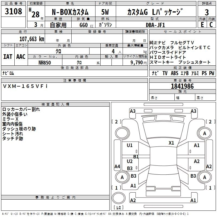Click the 検査員記入欄 header

click(55, 104)
